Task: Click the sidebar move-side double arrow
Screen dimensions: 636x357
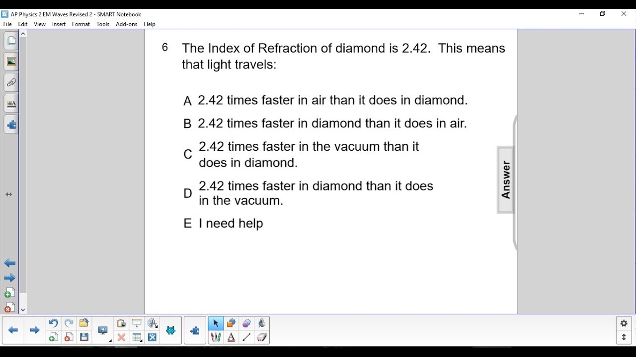Action: [9, 194]
